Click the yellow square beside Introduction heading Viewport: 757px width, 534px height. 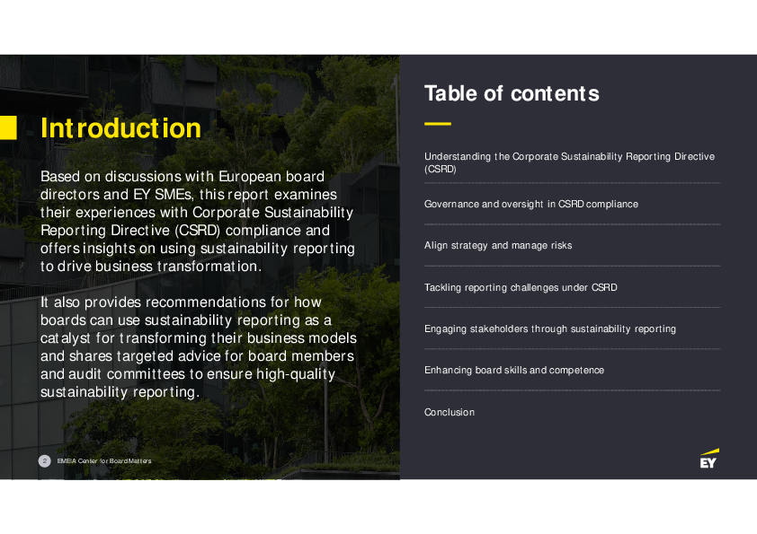tap(10, 127)
